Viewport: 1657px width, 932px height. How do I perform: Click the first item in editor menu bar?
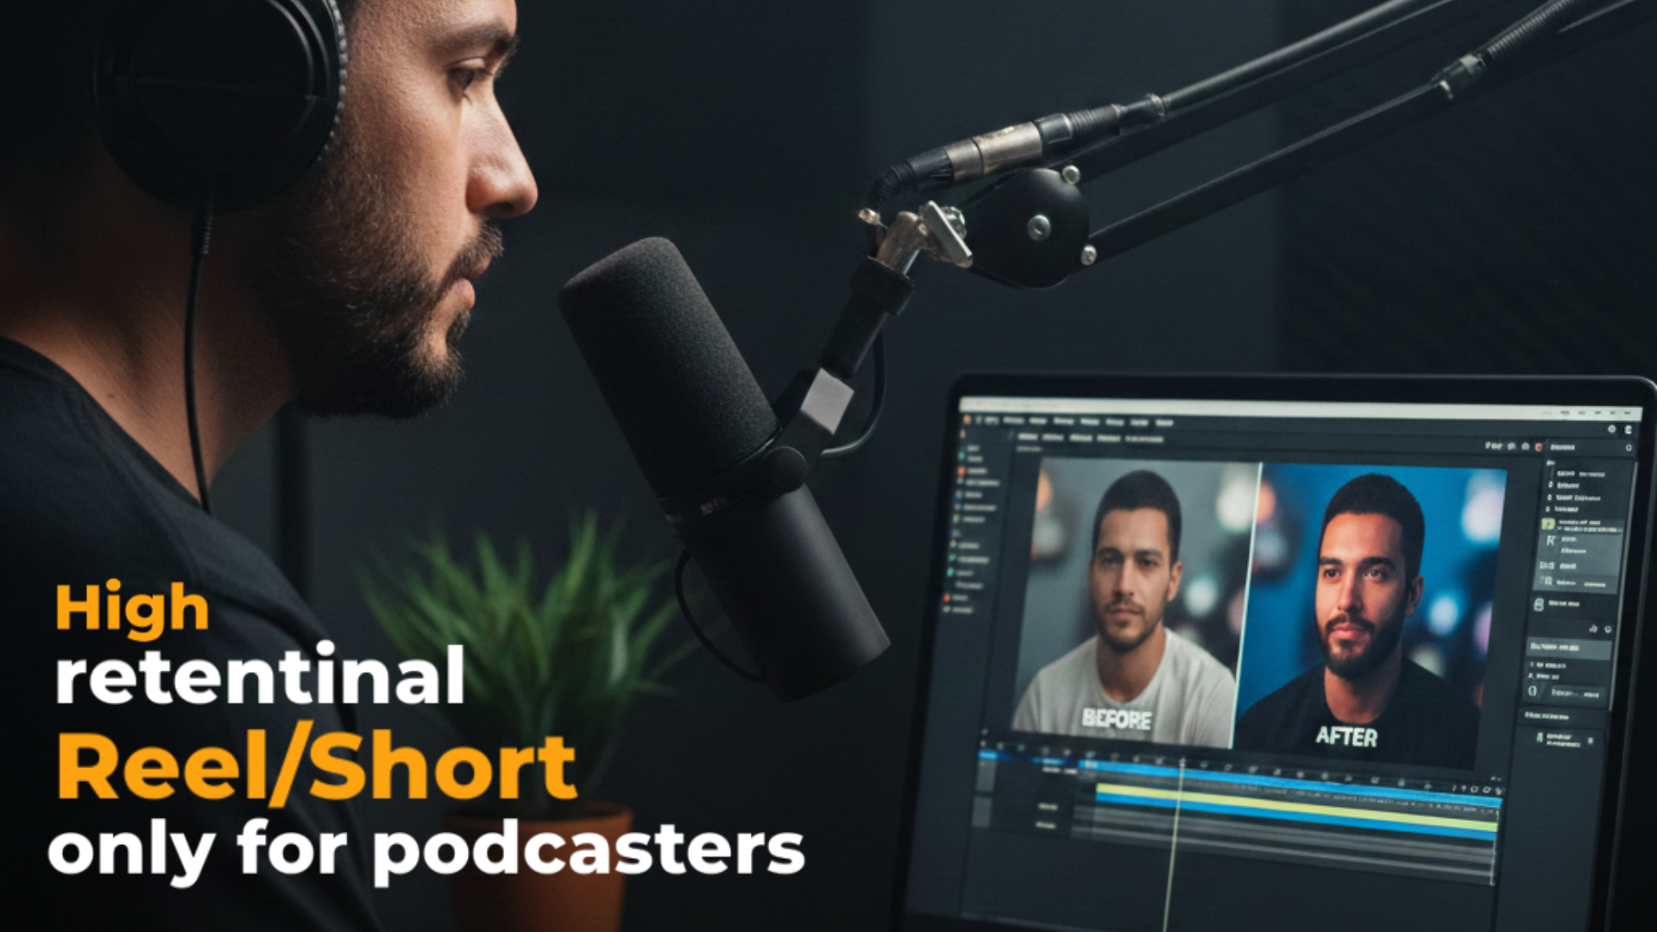pyautogui.click(x=992, y=420)
